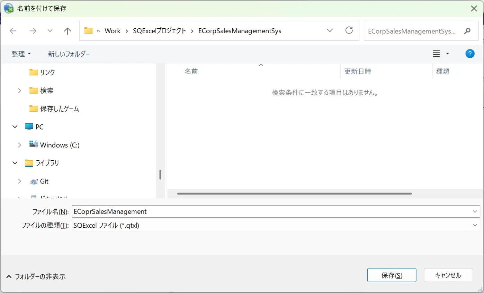Open the view options dropdown arrow

point(447,54)
